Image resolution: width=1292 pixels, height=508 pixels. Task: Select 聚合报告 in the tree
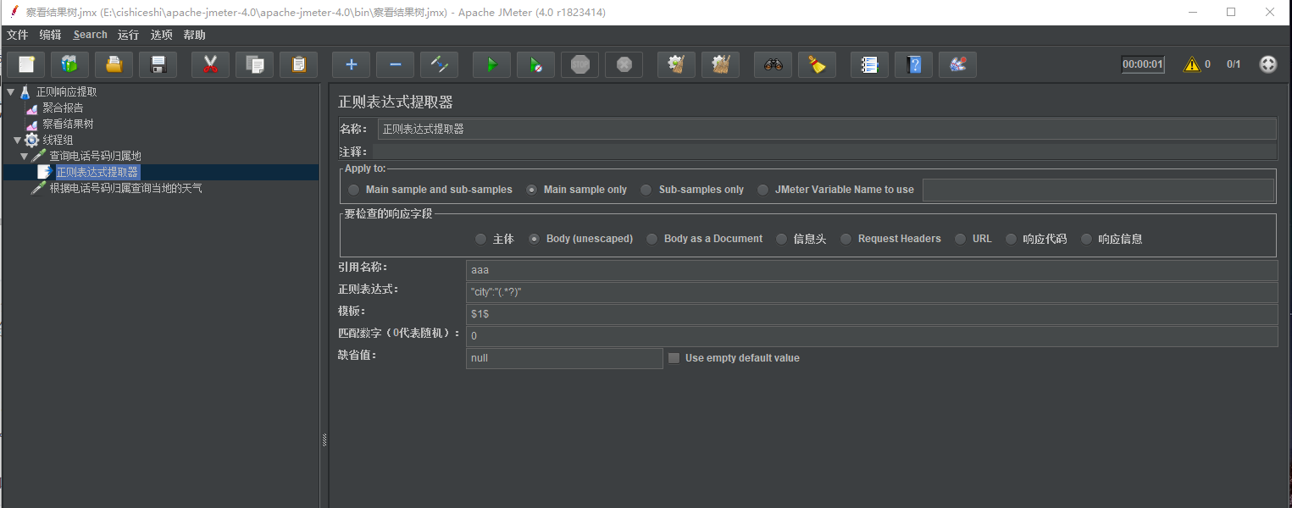(63, 108)
